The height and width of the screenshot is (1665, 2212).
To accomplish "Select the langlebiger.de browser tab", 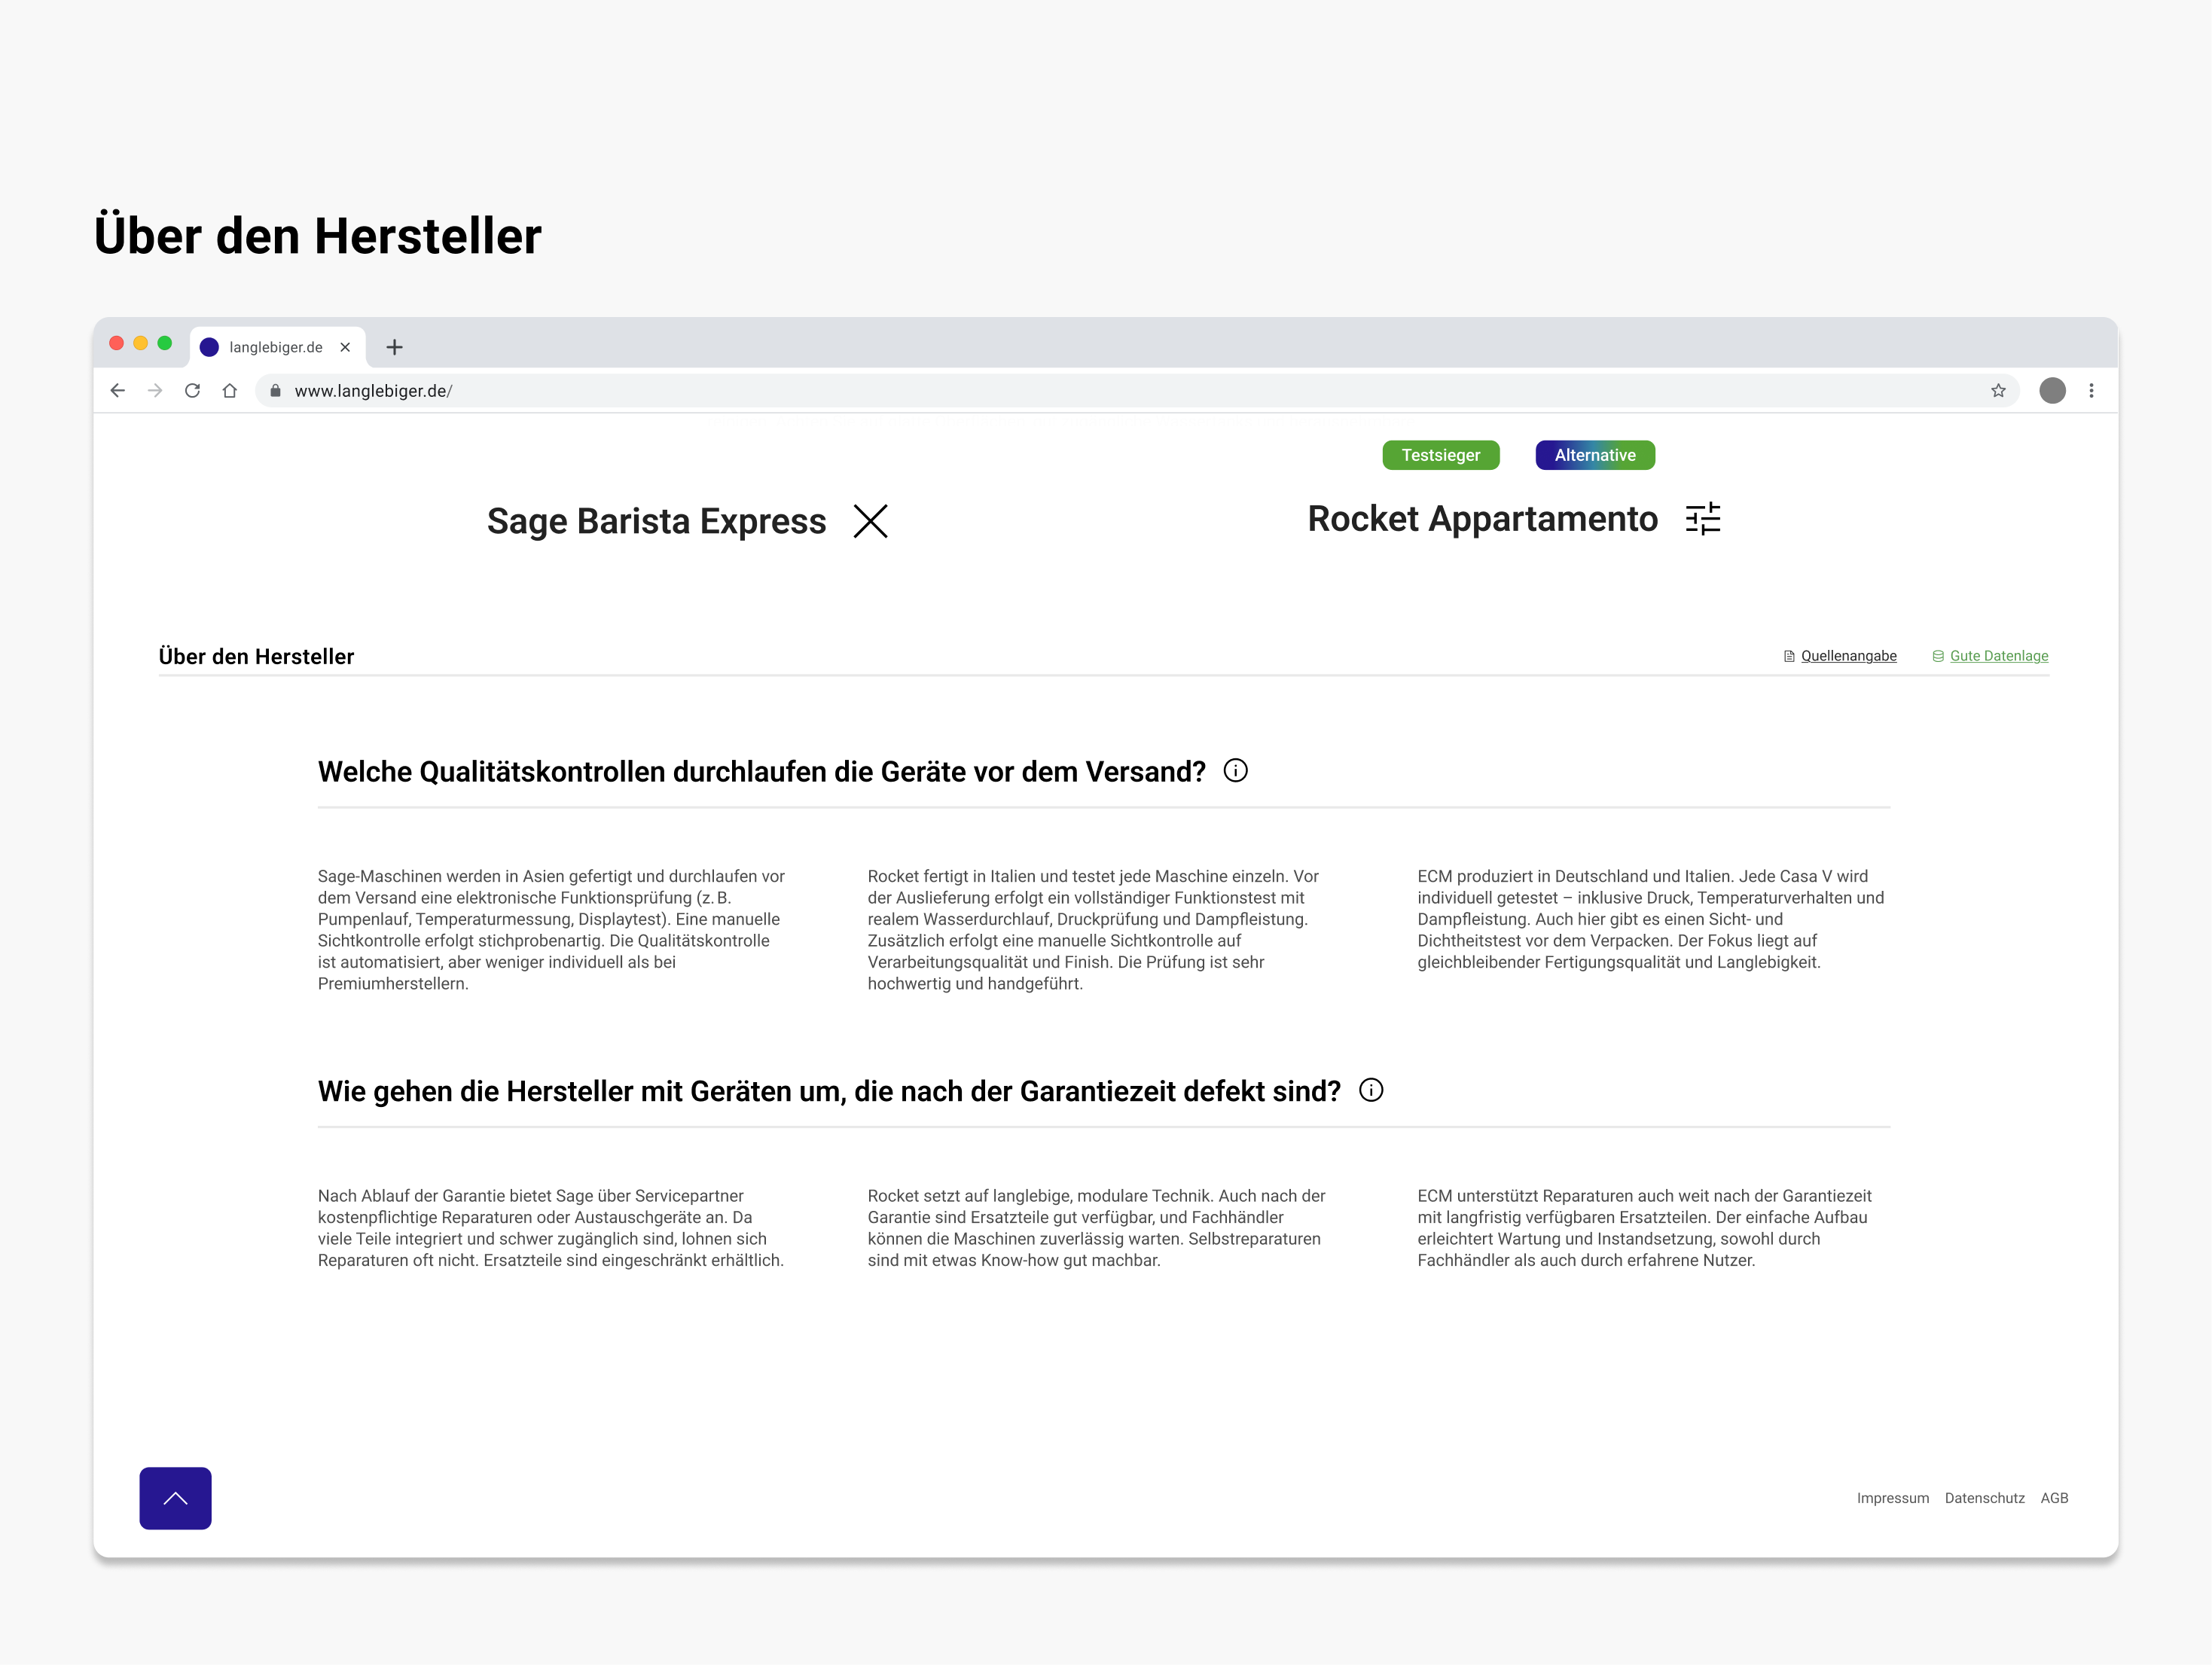I will pos(275,347).
